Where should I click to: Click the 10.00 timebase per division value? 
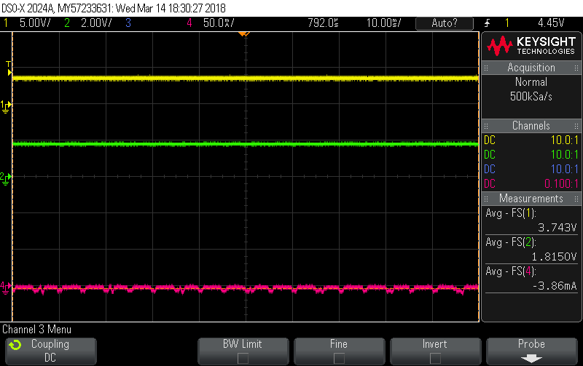pyautogui.click(x=384, y=23)
